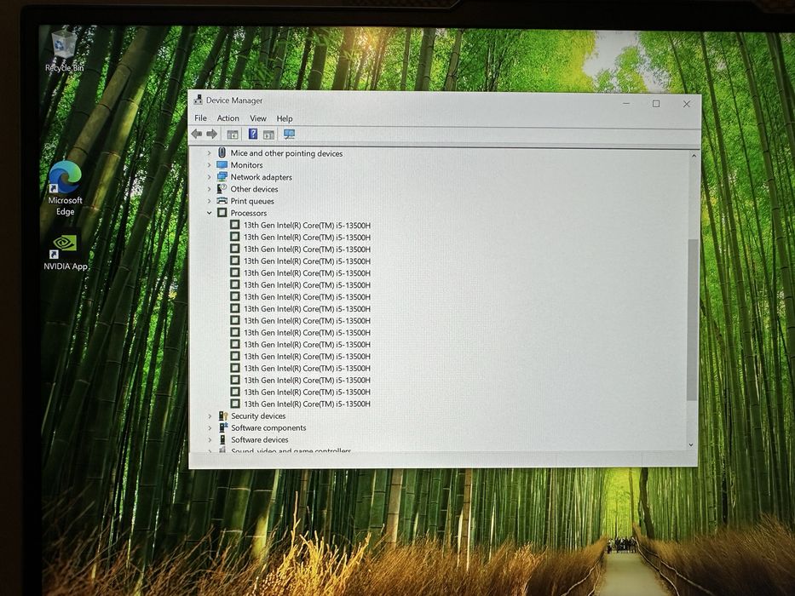Image resolution: width=795 pixels, height=596 pixels.
Task: Expand the Other devices category
Action: pos(209,189)
